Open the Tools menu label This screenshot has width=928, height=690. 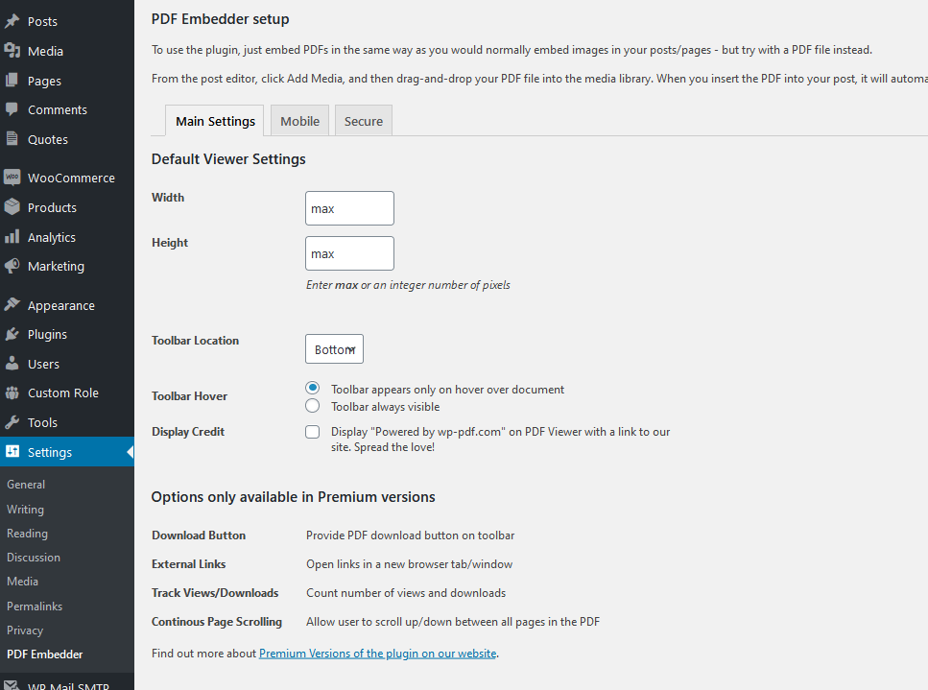coord(42,422)
